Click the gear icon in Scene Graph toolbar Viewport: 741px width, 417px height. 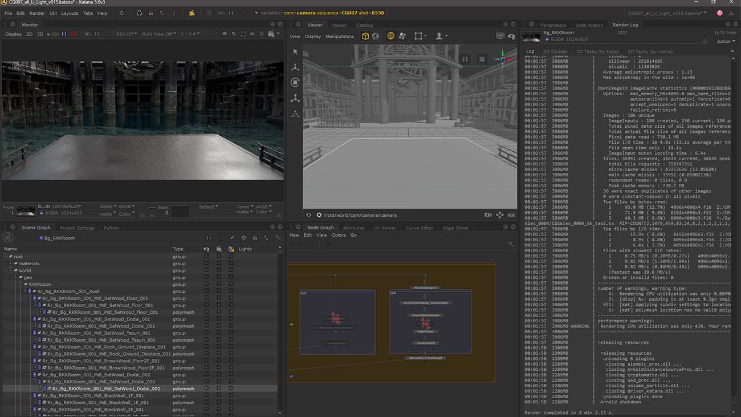click(x=243, y=238)
